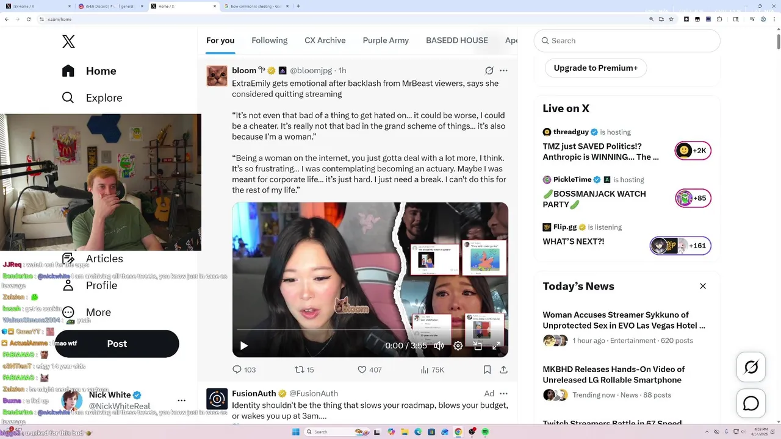Open the browser page scrollbar thumb
The height and width of the screenshot is (439, 781).
click(779, 41)
